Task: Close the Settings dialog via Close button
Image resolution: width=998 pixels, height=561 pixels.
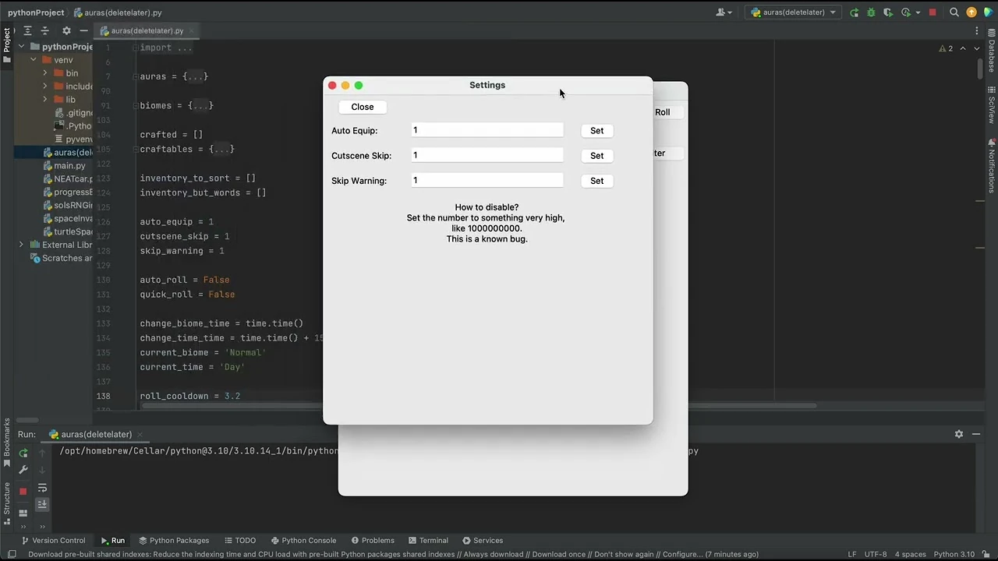Action: coord(362,107)
